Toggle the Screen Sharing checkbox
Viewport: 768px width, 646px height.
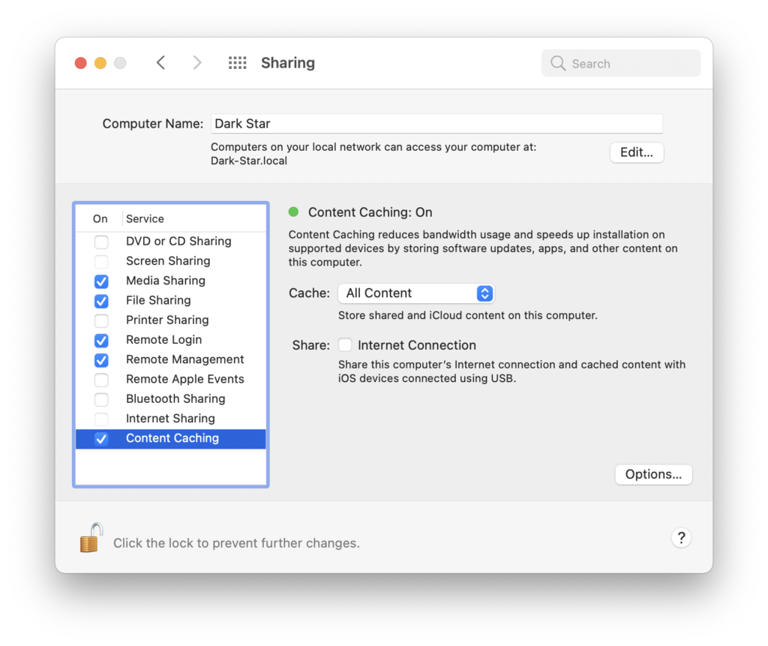coord(101,261)
